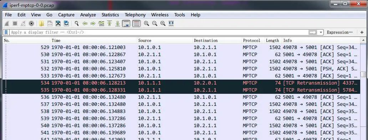This screenshot has height=140, width=368.
Task: Click source 10.1.0.1 of packet 531
Action: (149, 62)
